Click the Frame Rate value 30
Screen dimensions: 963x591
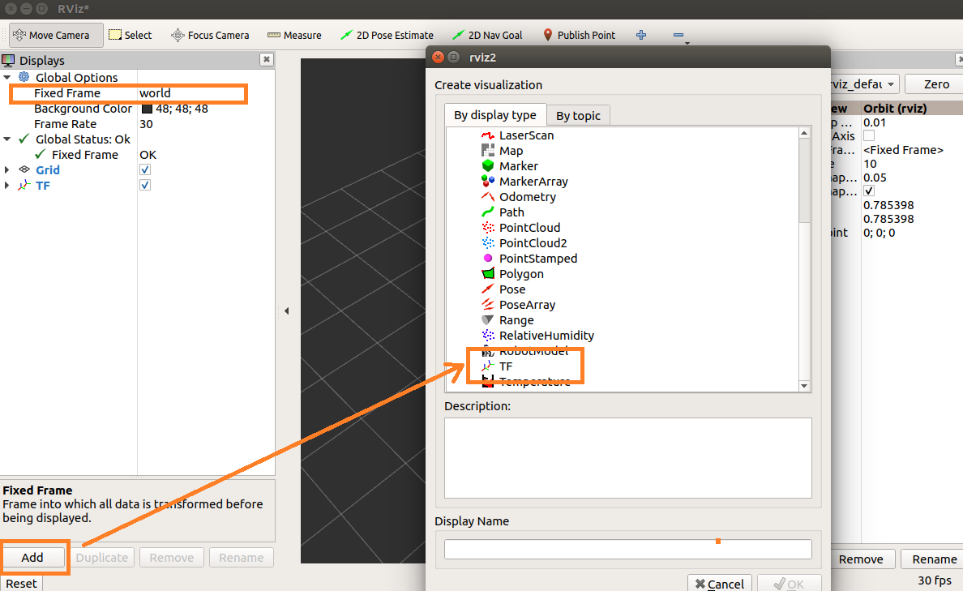tap(146, 123)
